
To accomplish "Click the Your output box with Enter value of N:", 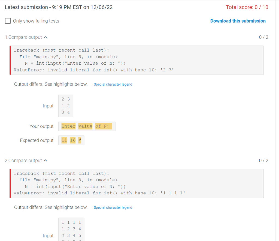I will (87, 126).
